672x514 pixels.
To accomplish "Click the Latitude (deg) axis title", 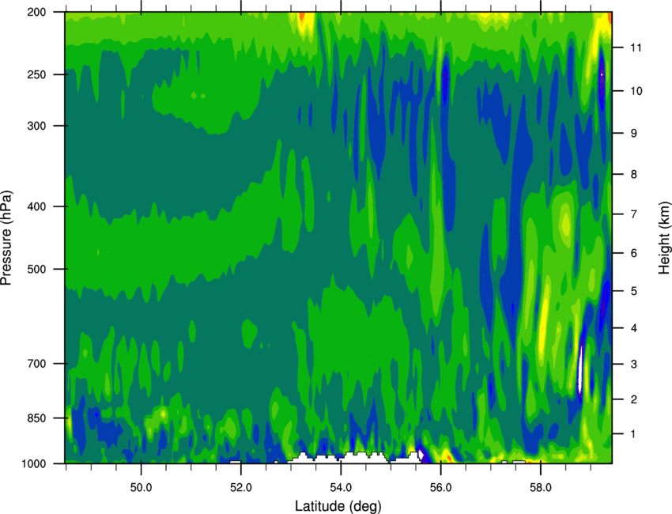I will point(338,506).
